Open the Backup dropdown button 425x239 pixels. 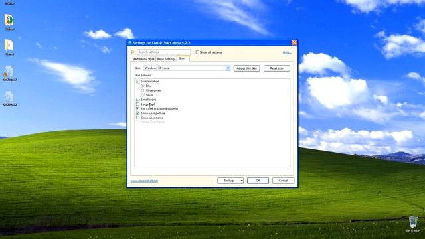(230, 181)
